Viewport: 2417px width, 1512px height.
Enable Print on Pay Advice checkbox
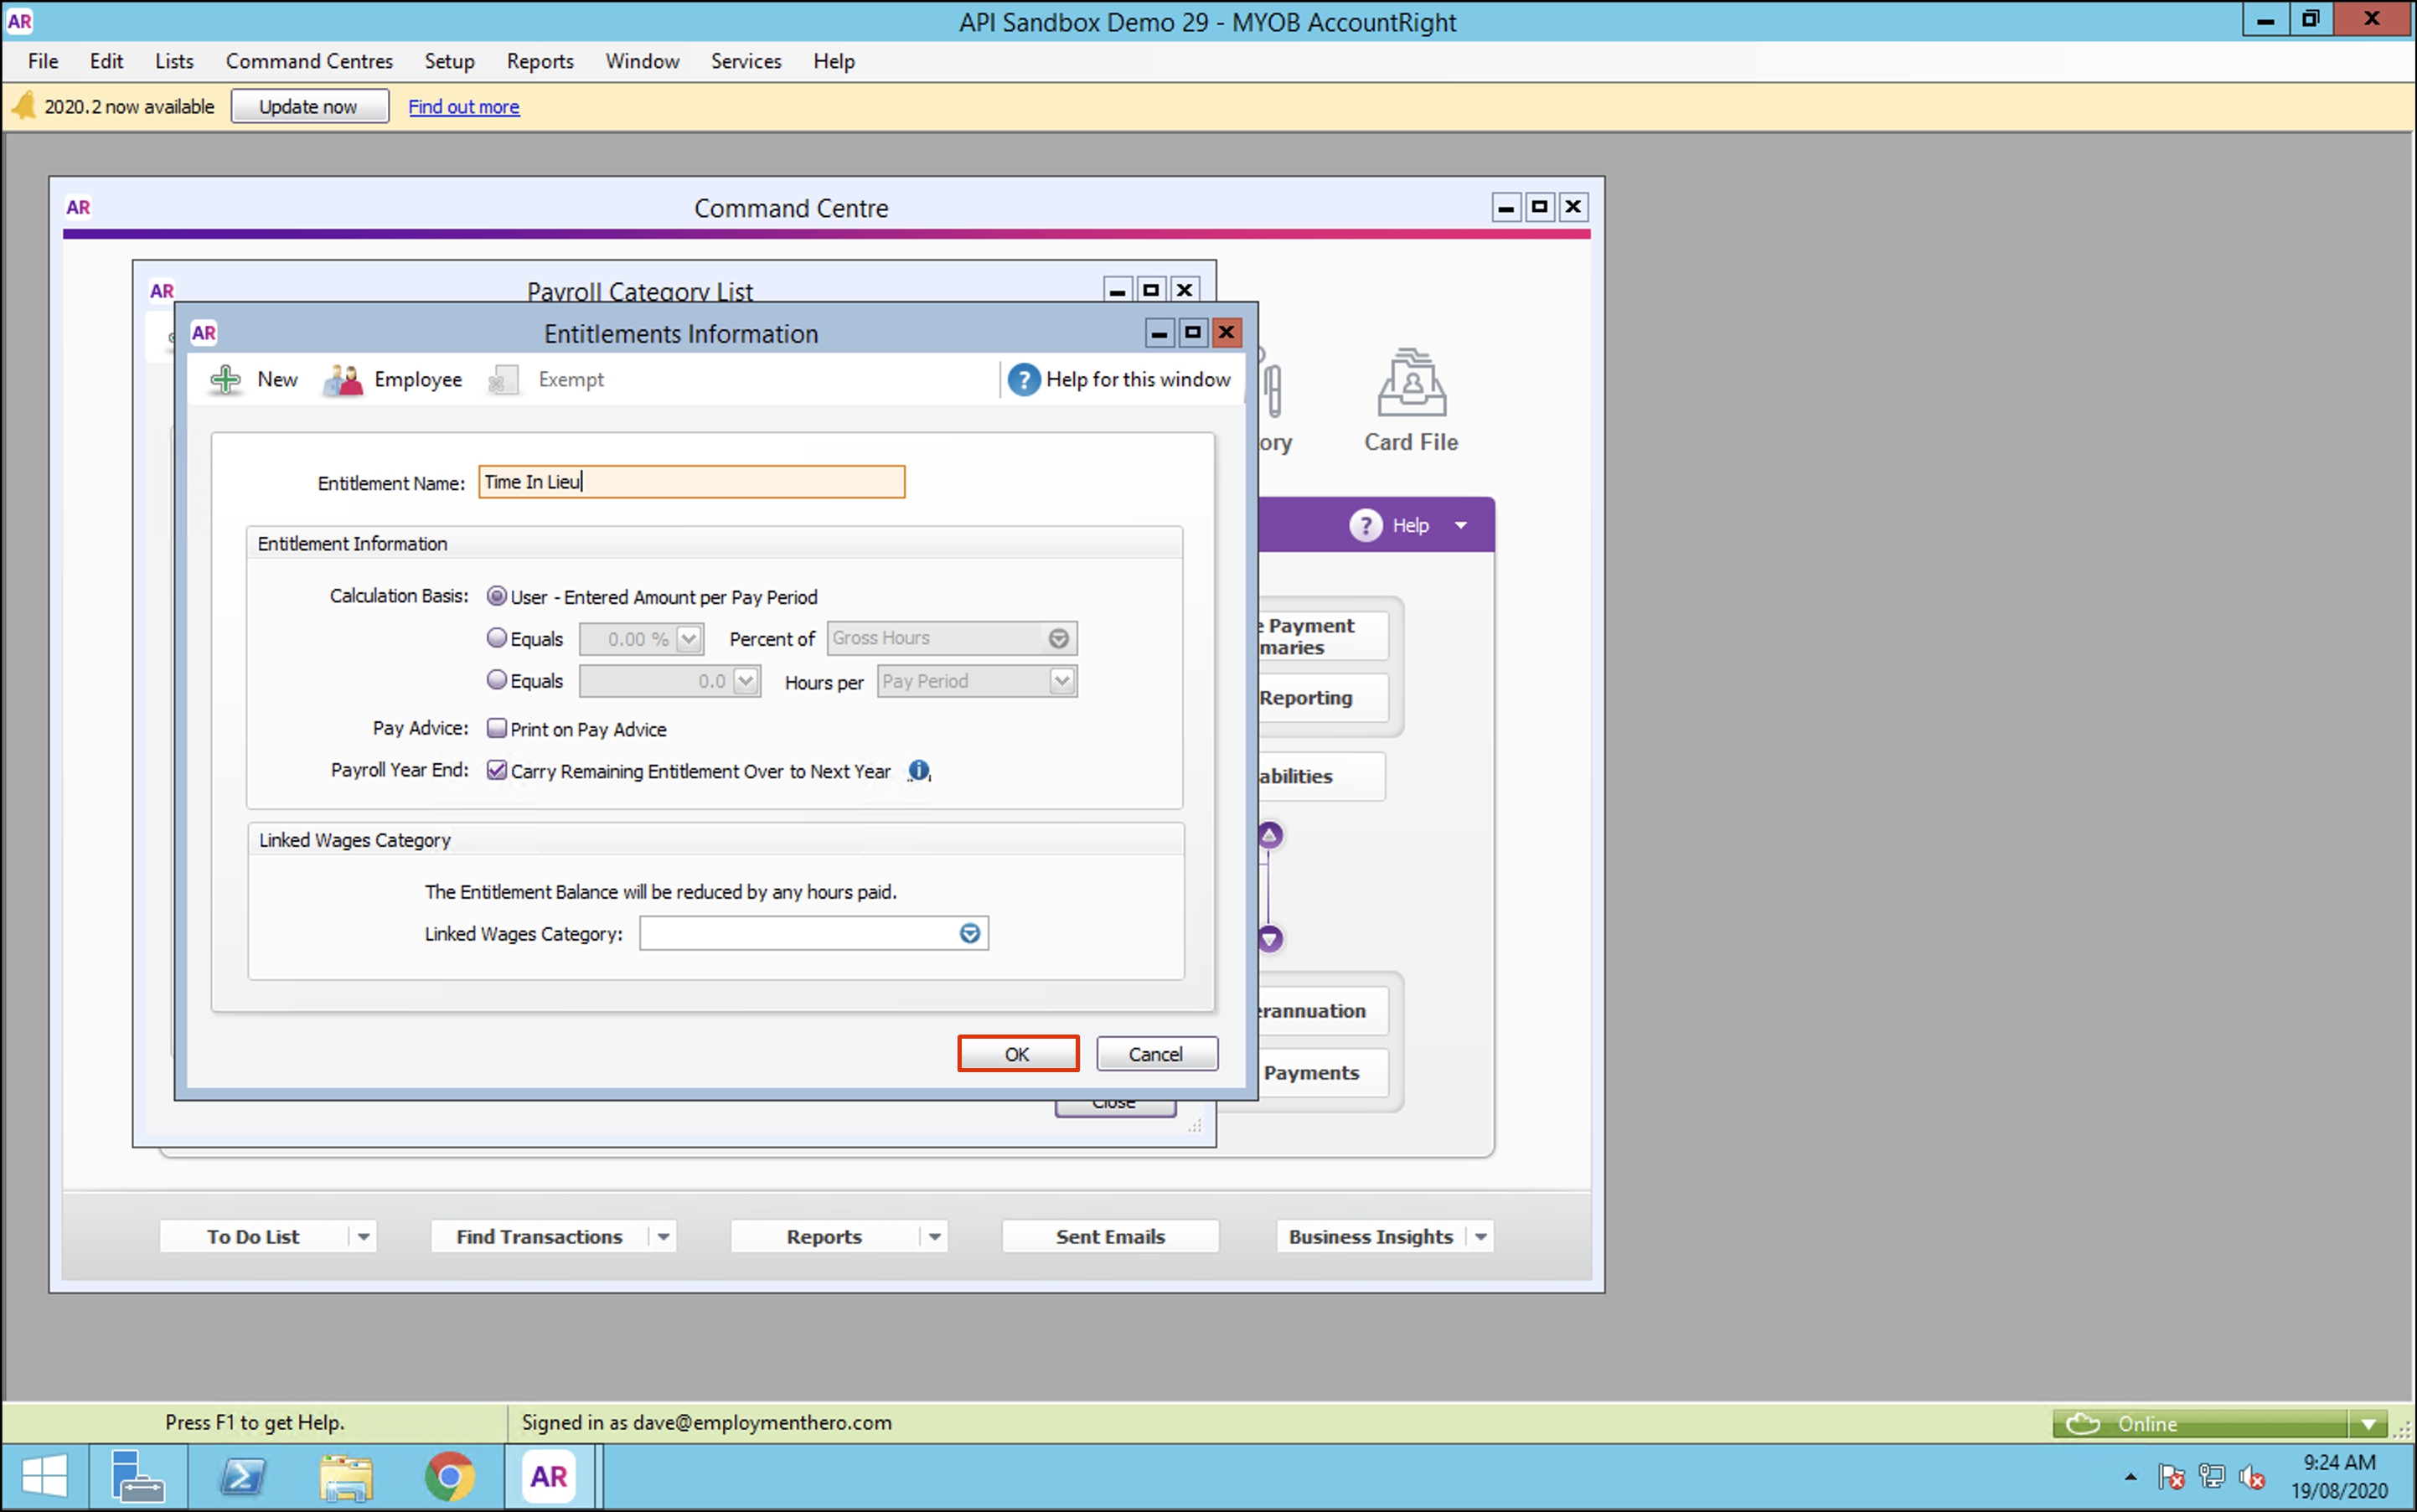[496, 728]
